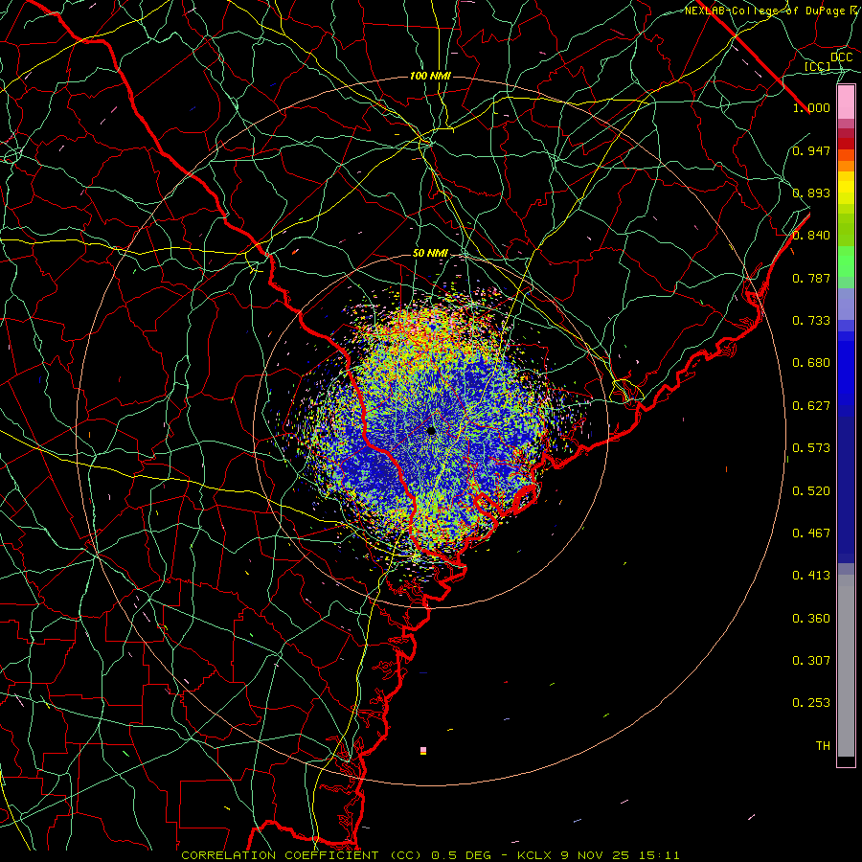Click the 0.520 color scale value
The image size is (862, 862).
pos(811,491)
